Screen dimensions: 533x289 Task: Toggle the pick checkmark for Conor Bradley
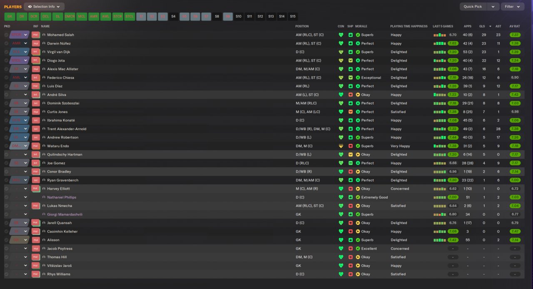[6, 171]
